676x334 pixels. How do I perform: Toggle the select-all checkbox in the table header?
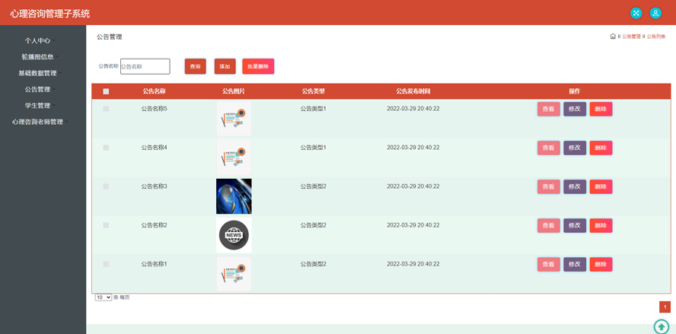pos(106,91)
